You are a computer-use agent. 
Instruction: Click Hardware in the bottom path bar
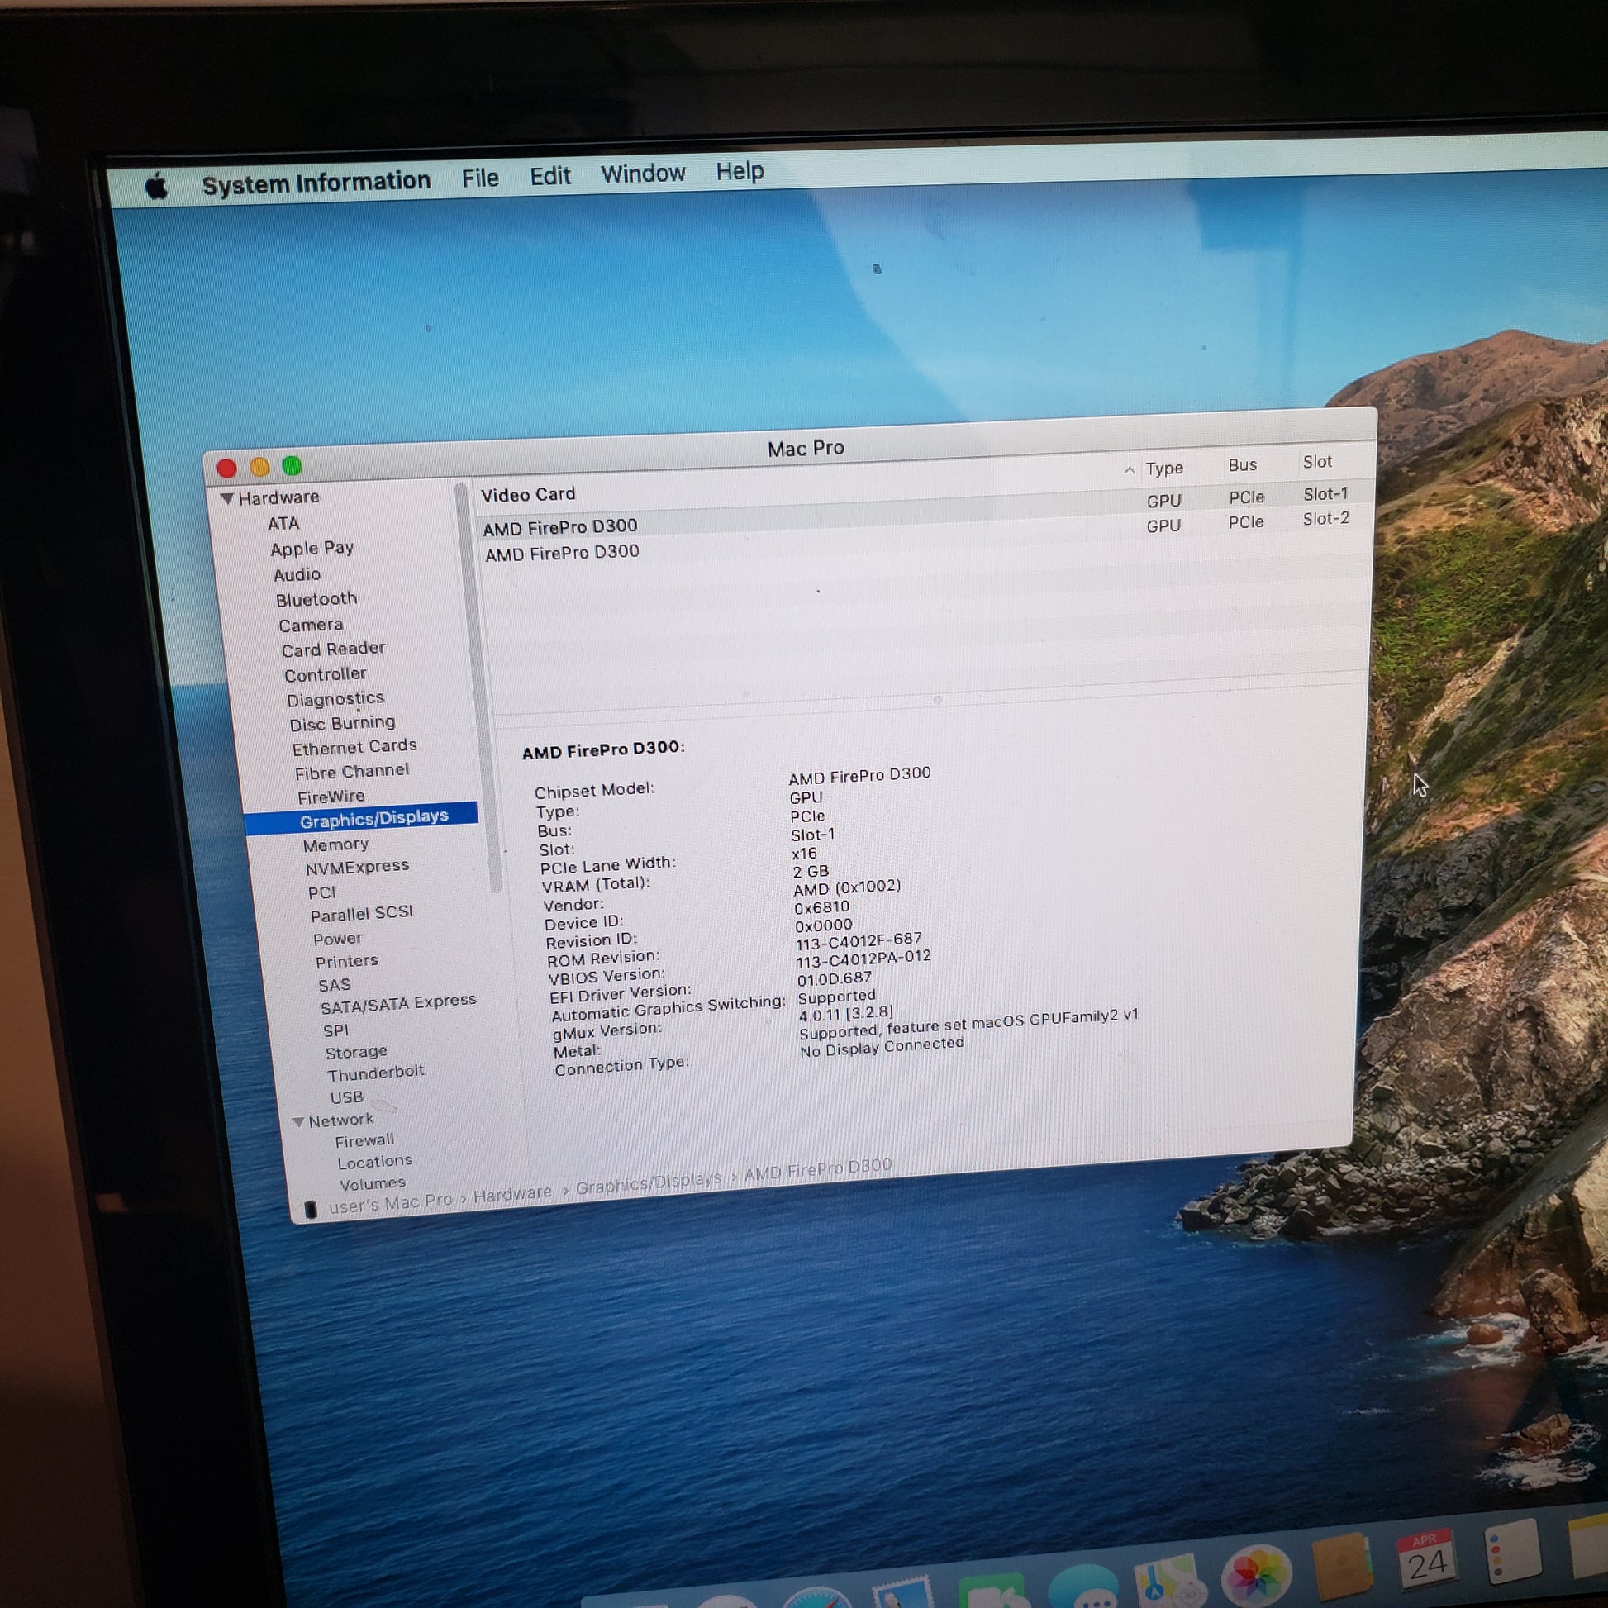[x=511, y=1193]
